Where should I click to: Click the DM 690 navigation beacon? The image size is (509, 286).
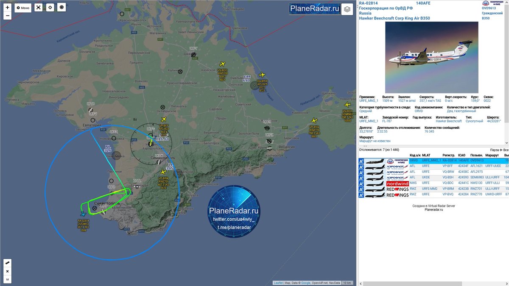(x=254, y=86)
